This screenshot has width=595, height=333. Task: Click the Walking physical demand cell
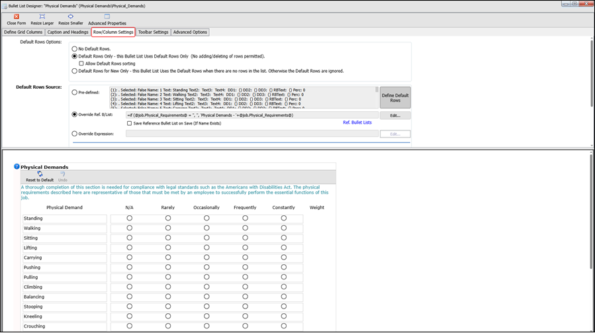tap(64, 228)
